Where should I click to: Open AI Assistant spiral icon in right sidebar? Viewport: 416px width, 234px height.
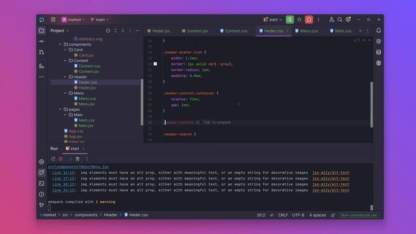point(378,42)
